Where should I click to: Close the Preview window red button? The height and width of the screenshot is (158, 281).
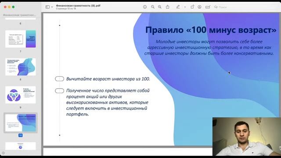click(x=5, y=7)
